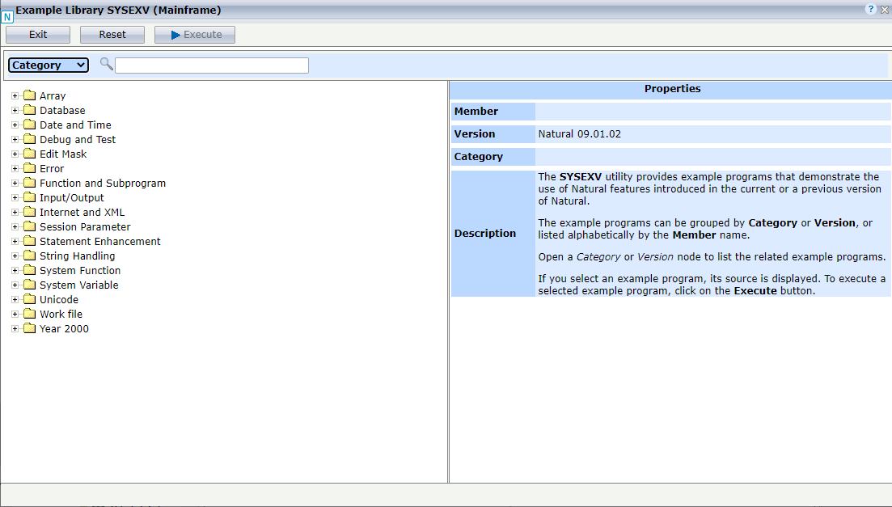Expand the Statement Enhancement node
Viewport: 892px width, 507px height.
pos(15,241)
